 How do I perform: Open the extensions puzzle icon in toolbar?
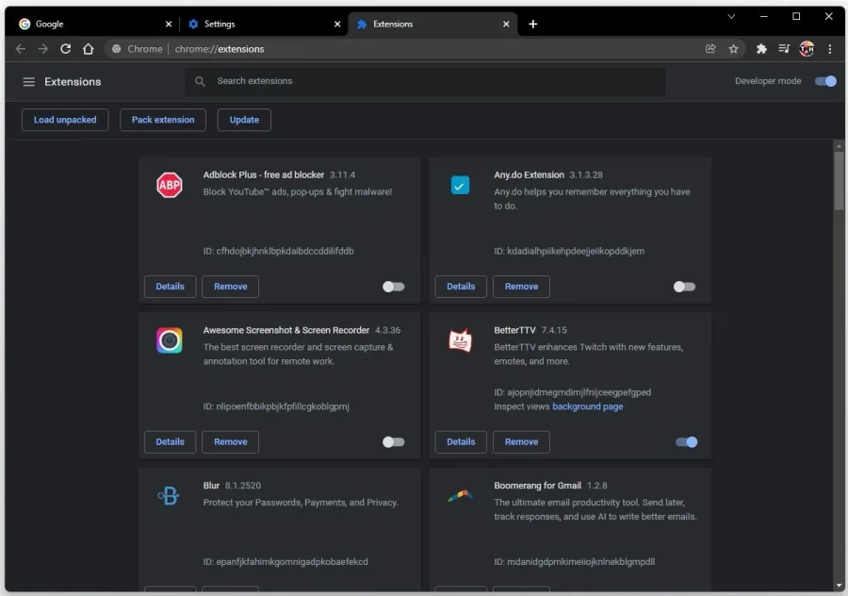tap(761, 49)
